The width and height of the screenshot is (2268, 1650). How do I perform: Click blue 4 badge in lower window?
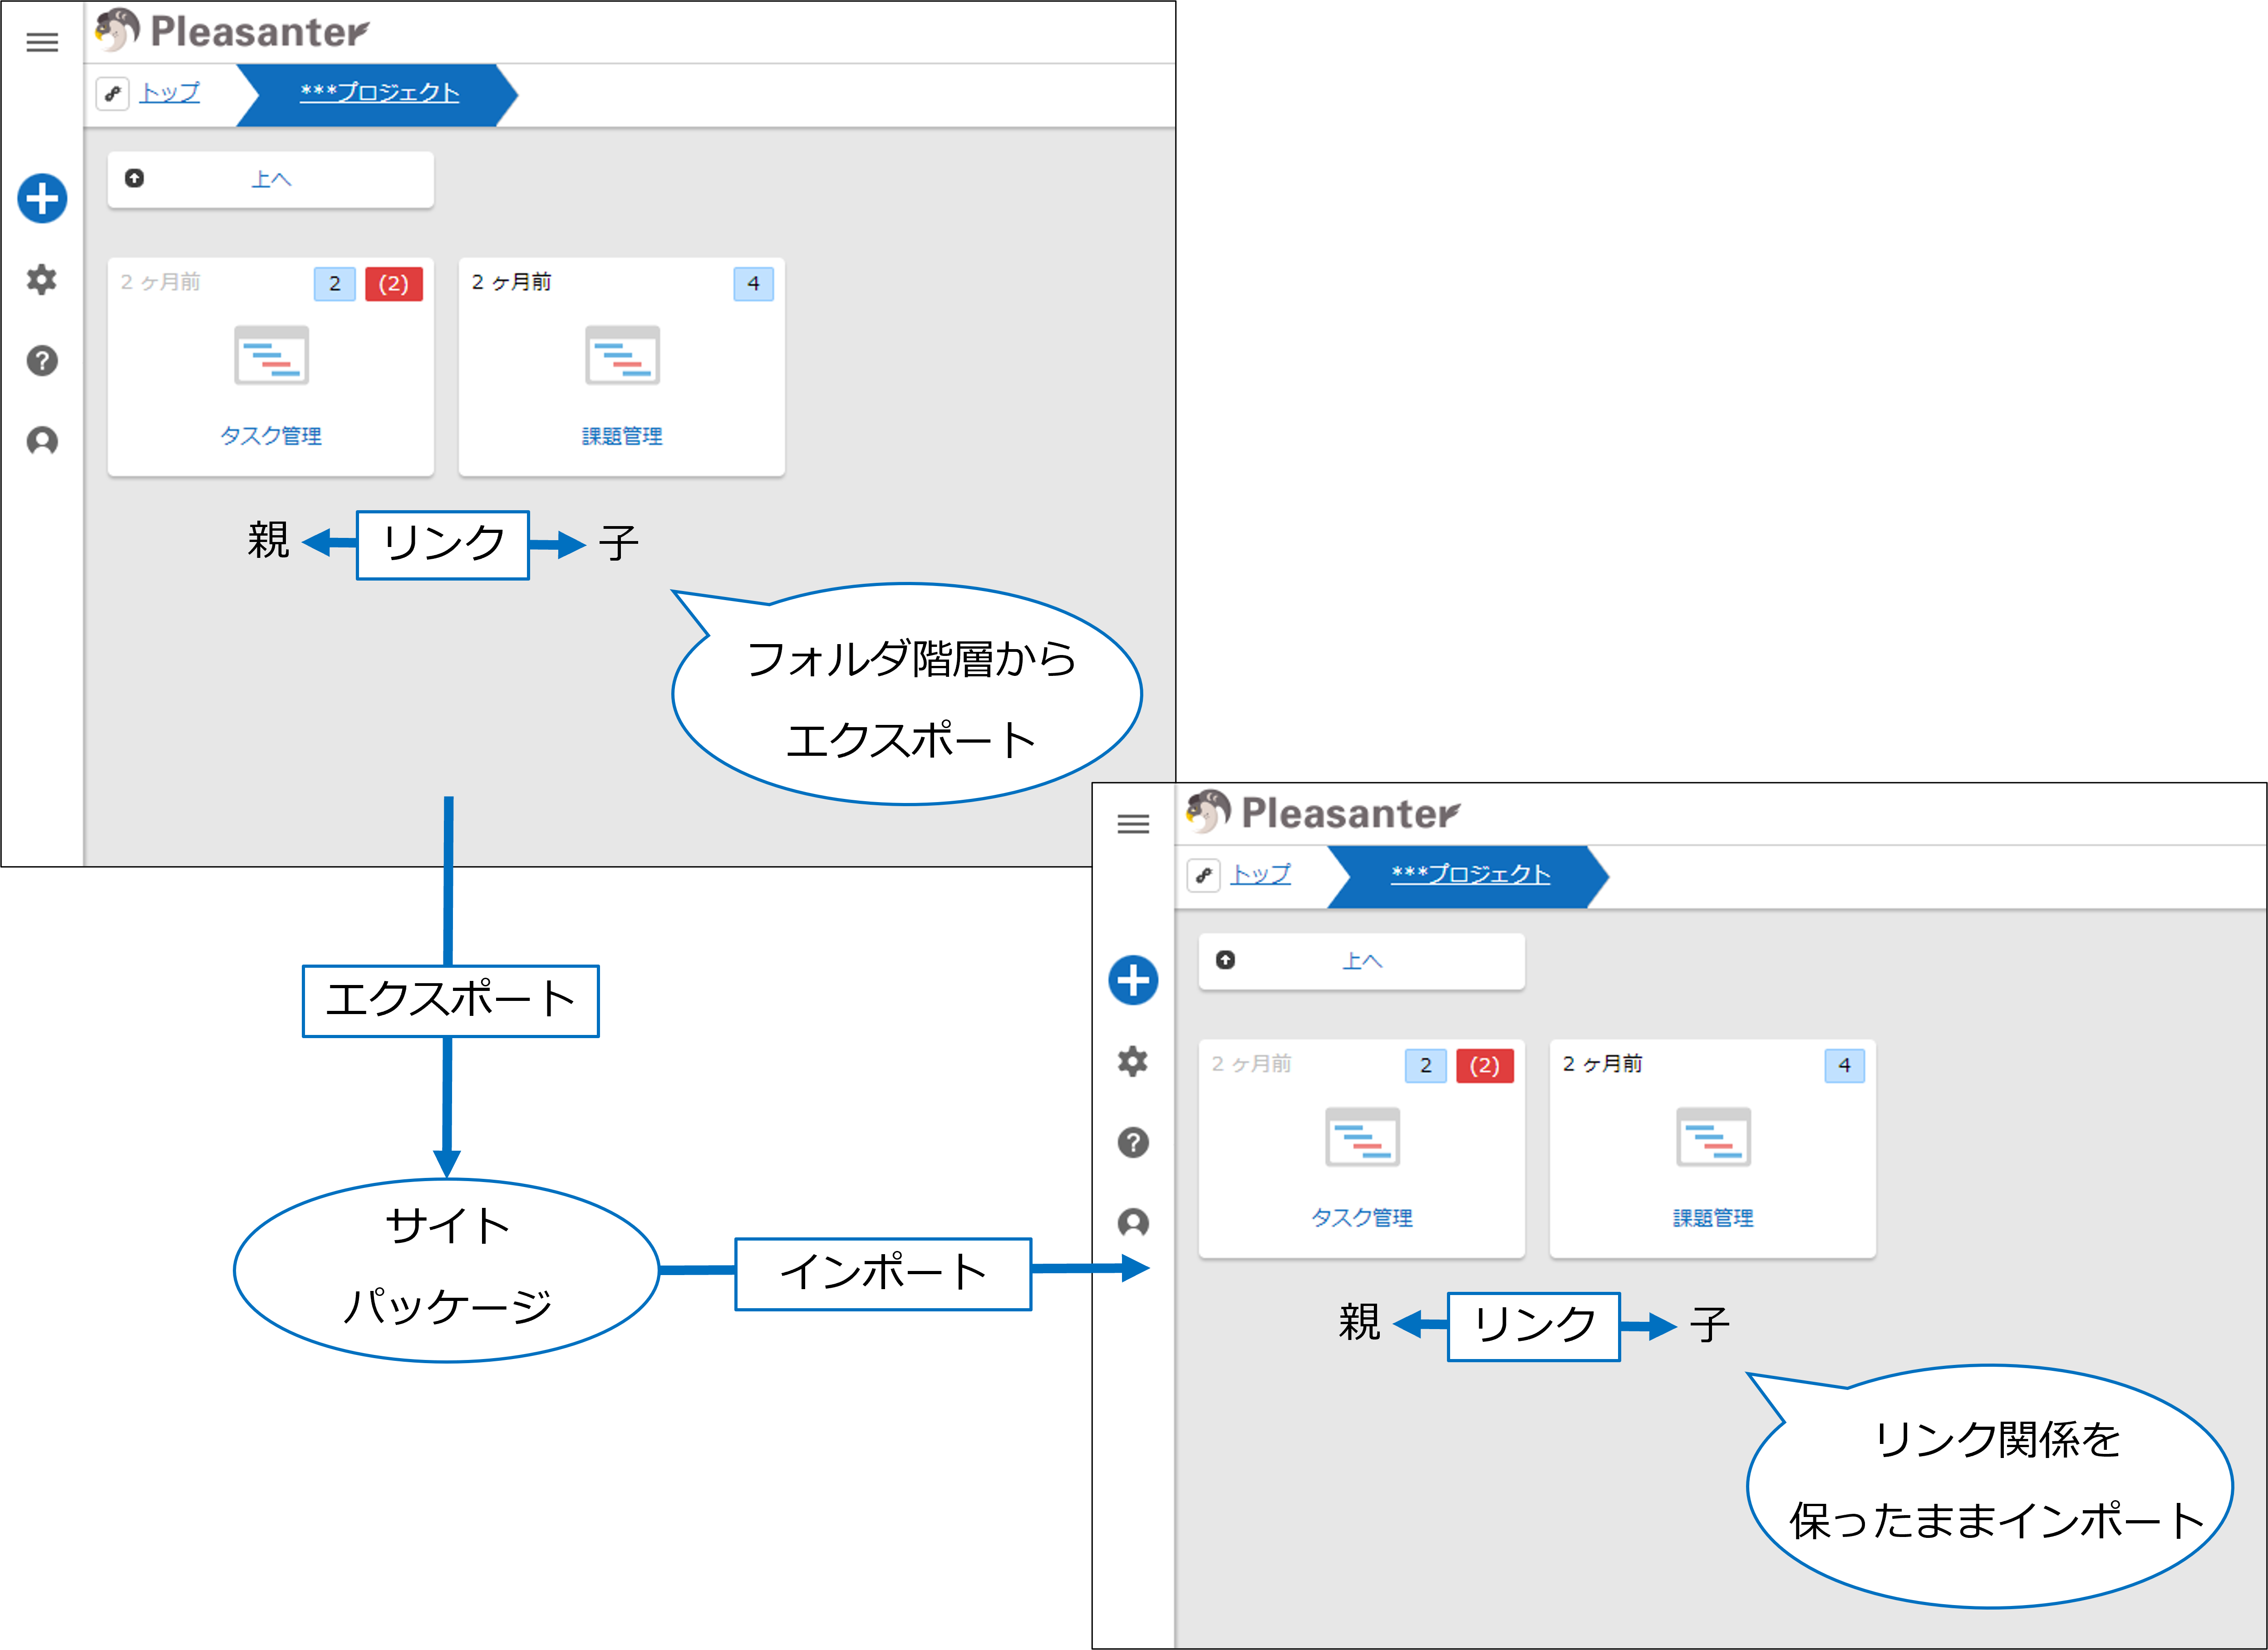click(x=1844, y=1066)
